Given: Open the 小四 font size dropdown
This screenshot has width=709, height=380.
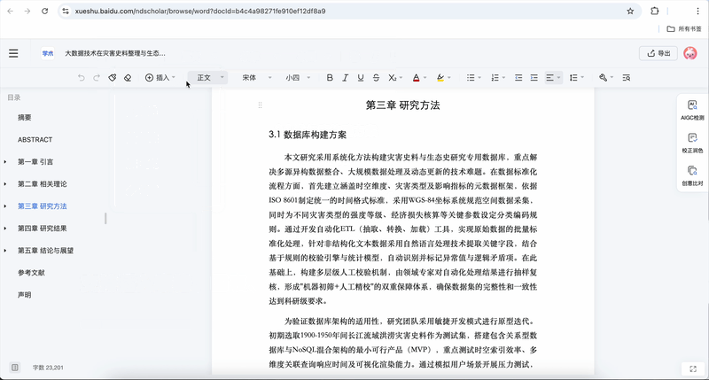Looking at the screenshot, I should coord(298,78).
